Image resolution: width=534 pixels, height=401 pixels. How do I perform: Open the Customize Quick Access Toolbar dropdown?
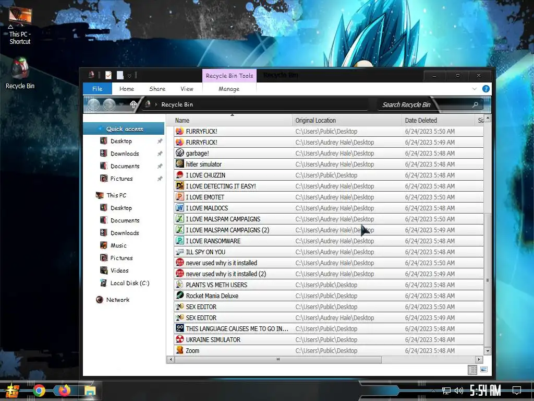pyautogui.click(x=129, y=76)
